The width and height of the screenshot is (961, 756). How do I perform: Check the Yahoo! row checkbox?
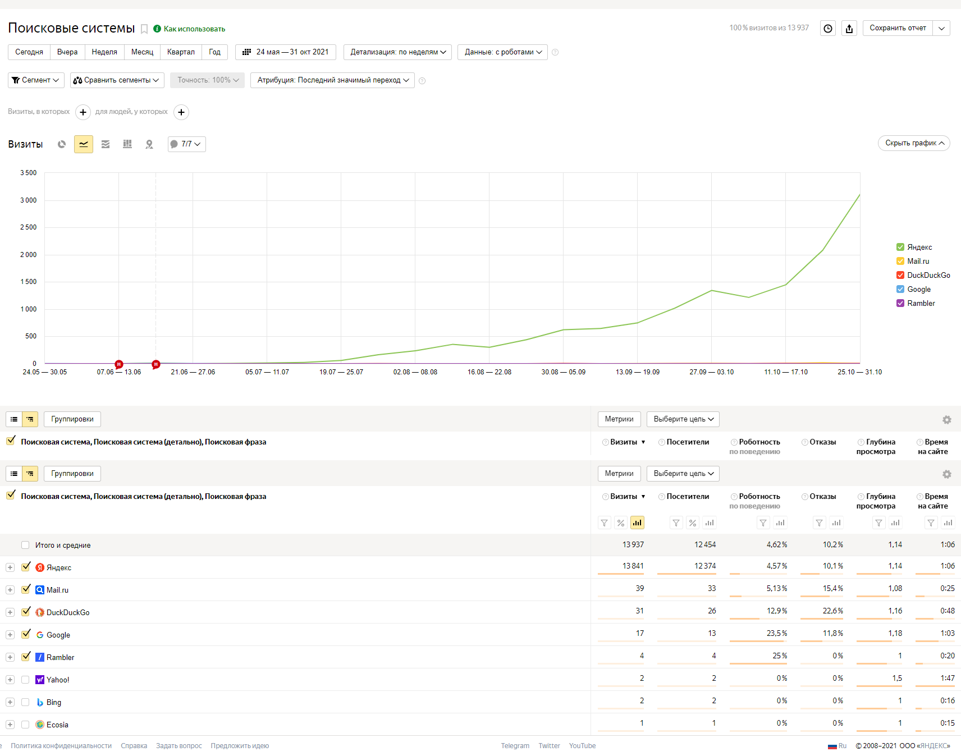[25, 680]
